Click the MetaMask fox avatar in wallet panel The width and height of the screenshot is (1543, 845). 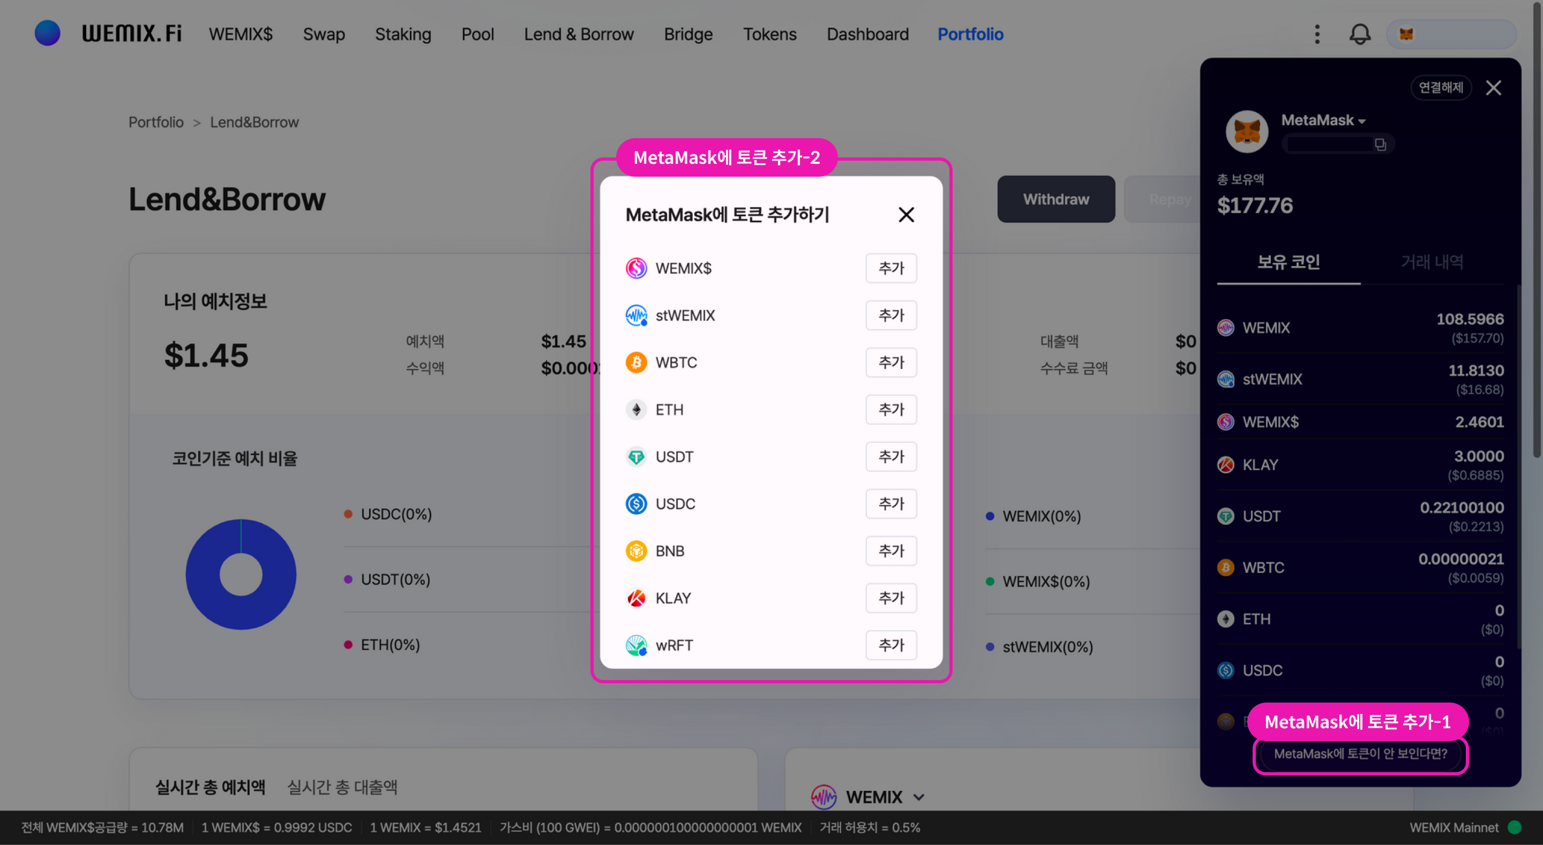[x=1247, y=131]
